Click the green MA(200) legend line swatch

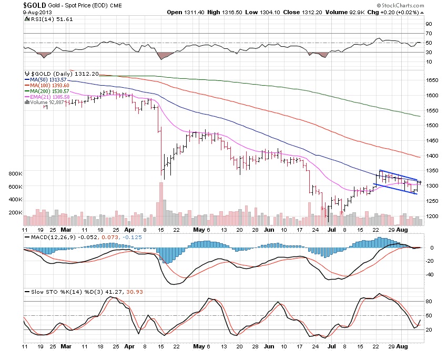click(27, 91)
